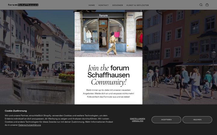The width and height of the screenshot is (217, 135).
Task: Open the shopping bag cart icon
Action: point(207,5)
